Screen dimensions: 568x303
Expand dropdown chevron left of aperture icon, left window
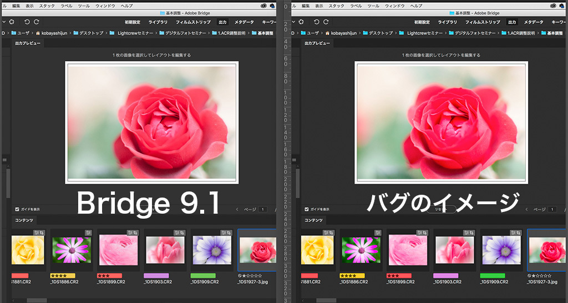click(4, 22)
